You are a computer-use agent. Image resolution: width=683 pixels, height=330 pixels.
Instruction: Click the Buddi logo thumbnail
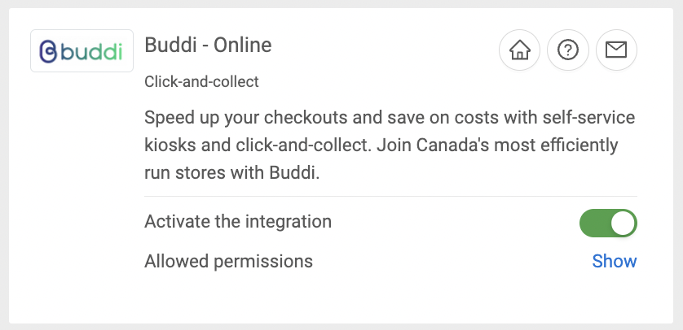click(82, 51)
